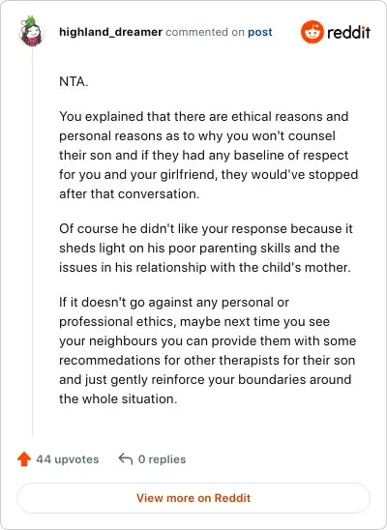Image resolution: width=387 pixels, height=530 pixels.
Task: Click the "View more on Reddit" button
Action: tap(193, 498)
